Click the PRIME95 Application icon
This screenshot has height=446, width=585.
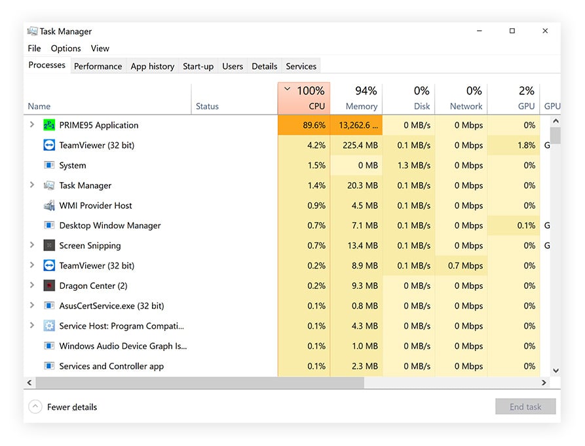pos(49,125)
